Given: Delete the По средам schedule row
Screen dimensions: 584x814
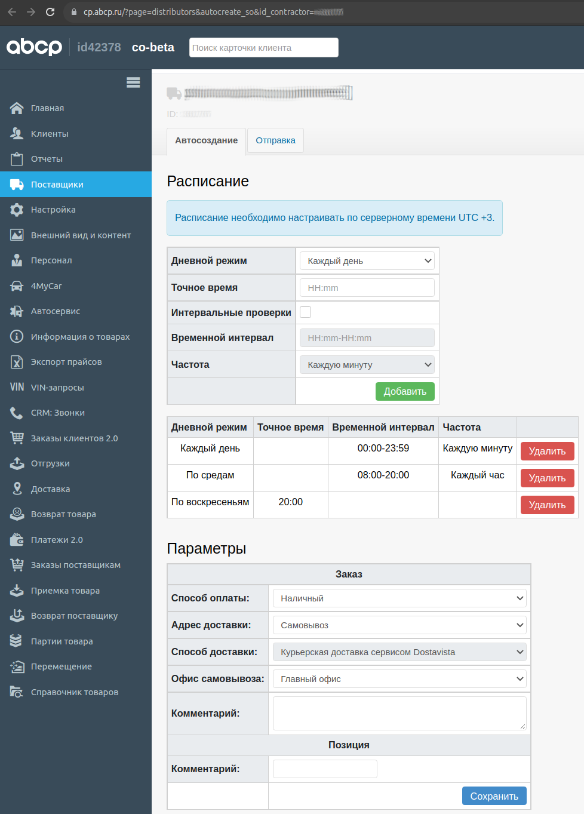Looking at the screenshot, I should pos(547,478).
